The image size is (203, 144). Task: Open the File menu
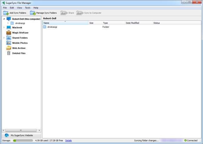(x=5, y=8)
